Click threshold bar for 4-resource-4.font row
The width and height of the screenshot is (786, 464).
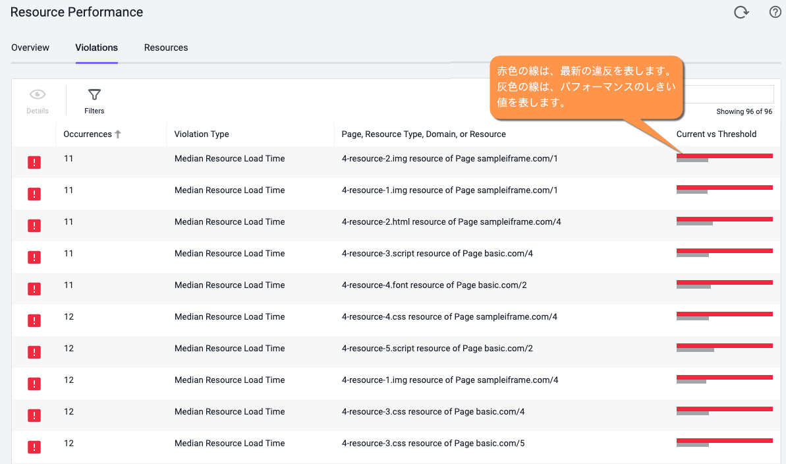tap(724, 285)
